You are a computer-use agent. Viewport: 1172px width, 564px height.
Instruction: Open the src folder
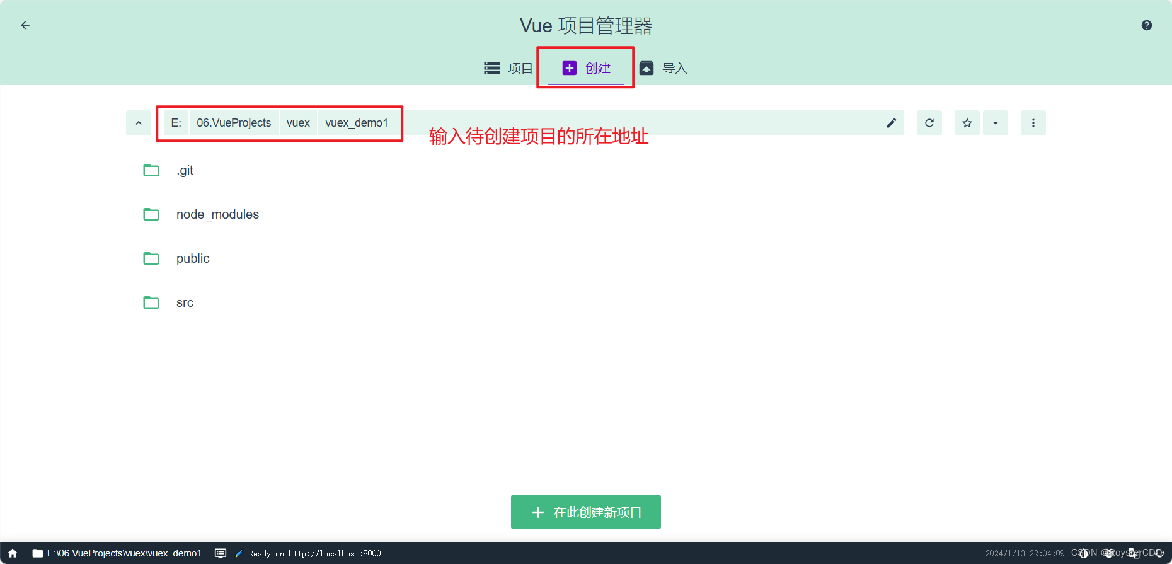[586, 302]
